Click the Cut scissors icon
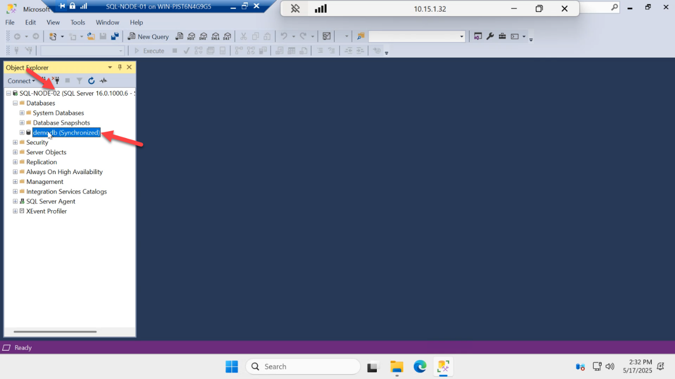Screen dimensions: 675x379 pyautogui.click(x=243, y=37)
